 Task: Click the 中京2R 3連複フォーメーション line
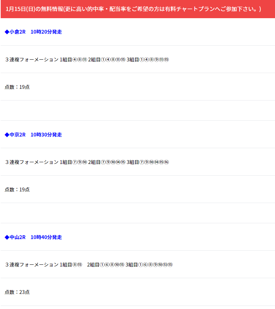pos(87,162)
